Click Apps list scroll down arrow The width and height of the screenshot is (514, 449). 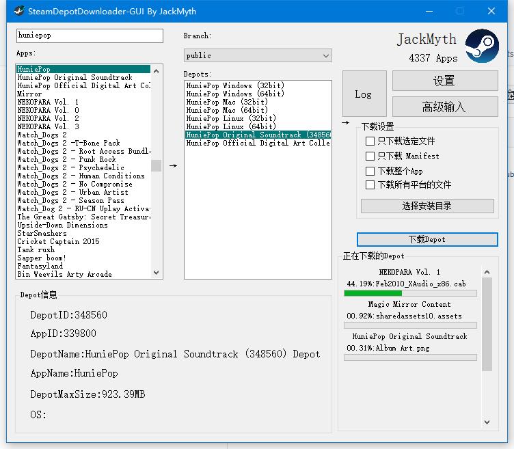click(157, 273)
